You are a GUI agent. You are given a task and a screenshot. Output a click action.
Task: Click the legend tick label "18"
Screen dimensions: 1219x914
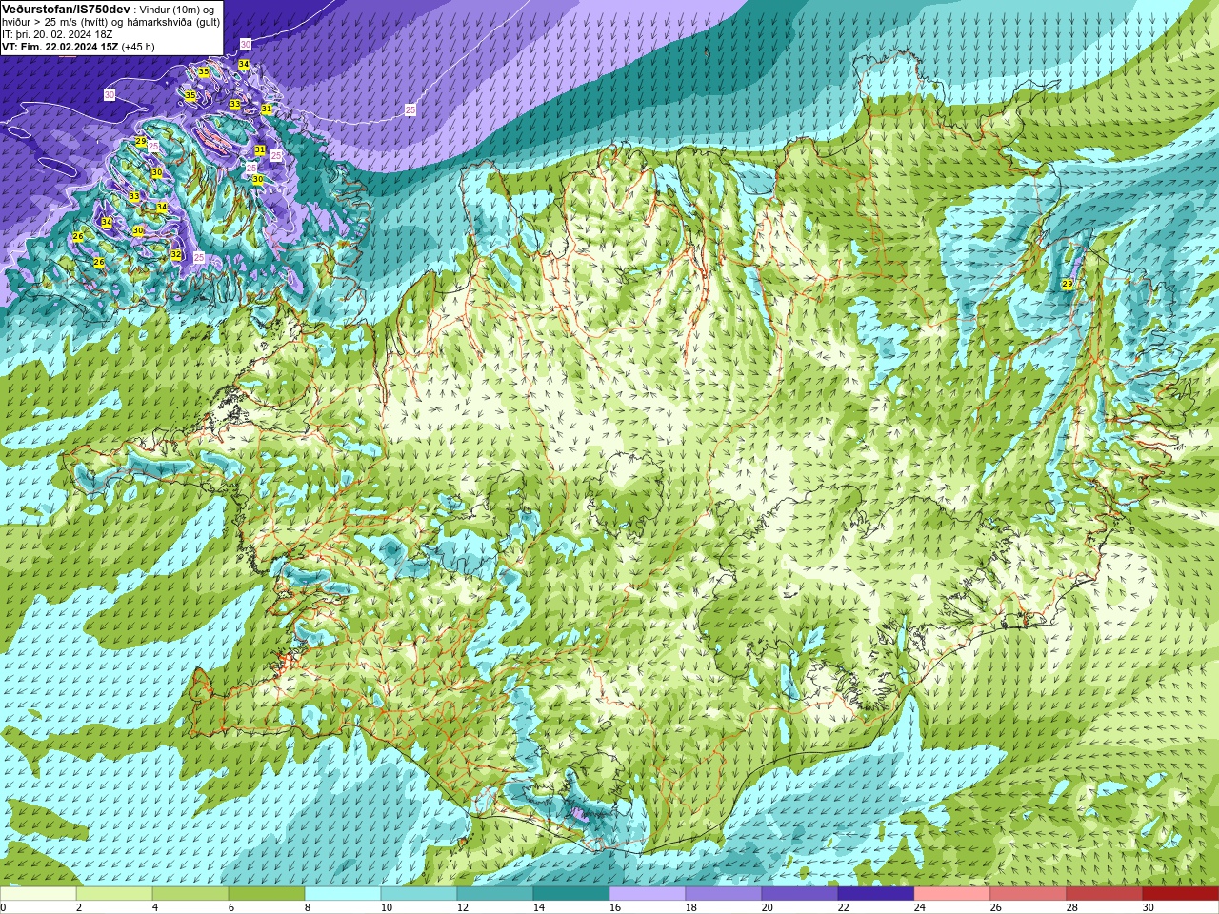click(690, 907)
